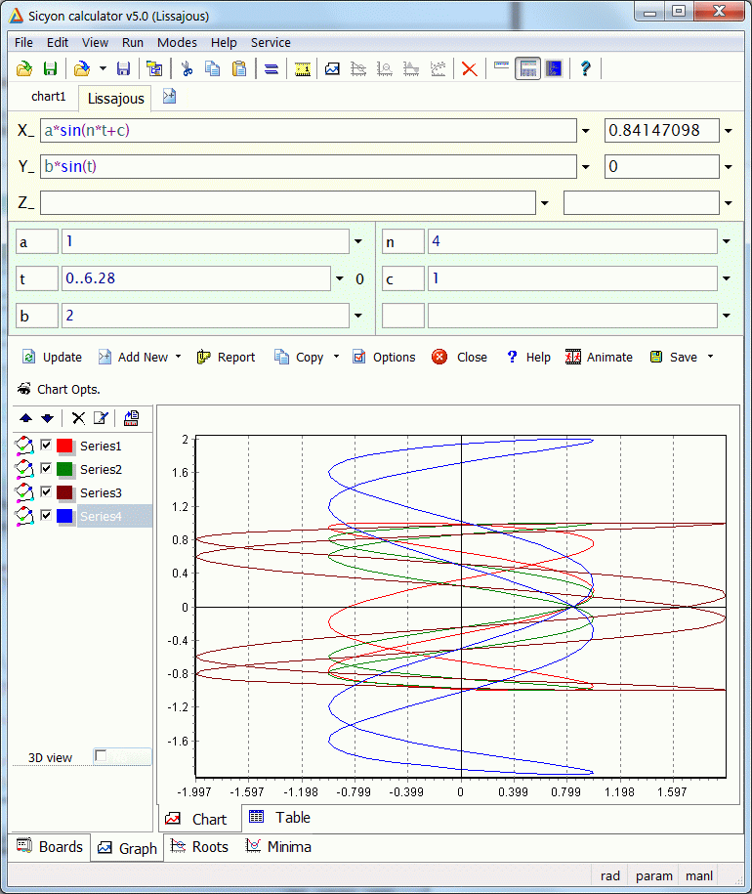
Task: Open the Modes menu
Action: click(177, 43)
